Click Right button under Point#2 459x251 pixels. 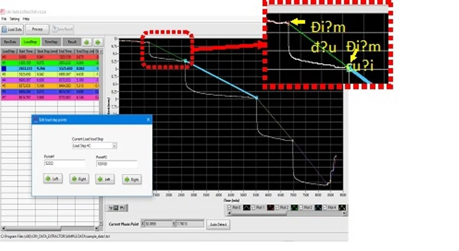click(132, 179)
